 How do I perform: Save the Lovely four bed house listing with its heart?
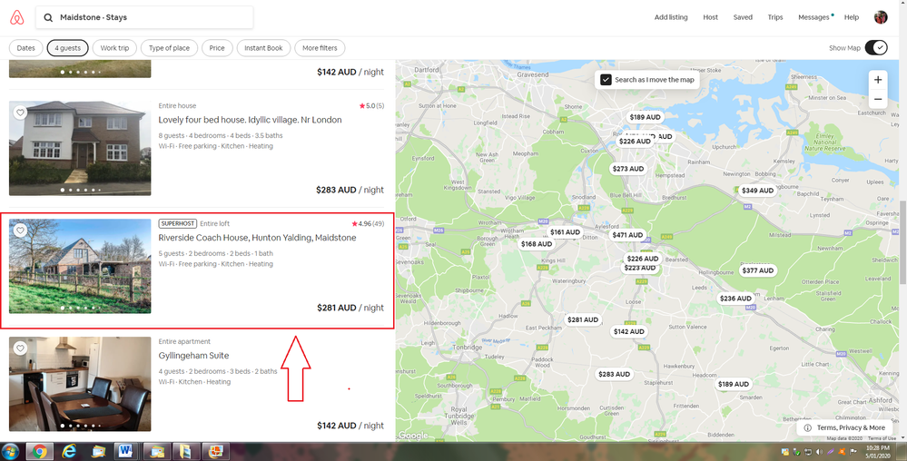(20, 113)
